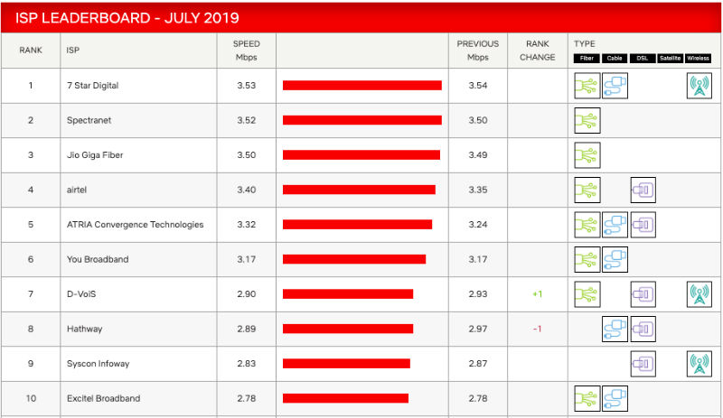This screenshot has width=723, height=418.
Task: Click the 3.52 speed value for Spectranet
Action: 246,120
